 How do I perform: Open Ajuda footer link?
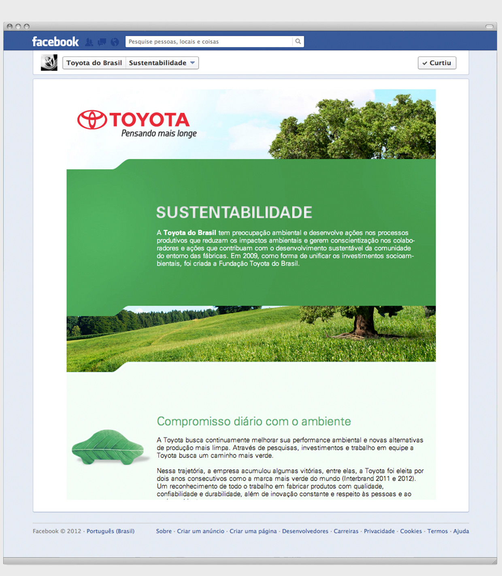pos(461,531)
